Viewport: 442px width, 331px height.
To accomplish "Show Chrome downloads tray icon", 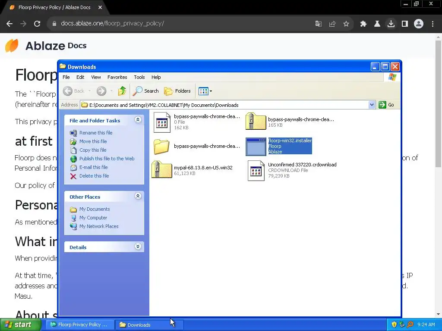I will click(x=391, y=24).
